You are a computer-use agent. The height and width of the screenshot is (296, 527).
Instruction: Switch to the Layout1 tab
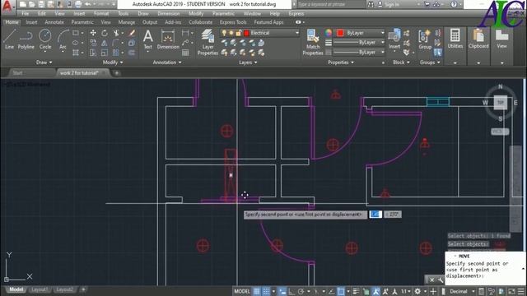coord(40,289)
